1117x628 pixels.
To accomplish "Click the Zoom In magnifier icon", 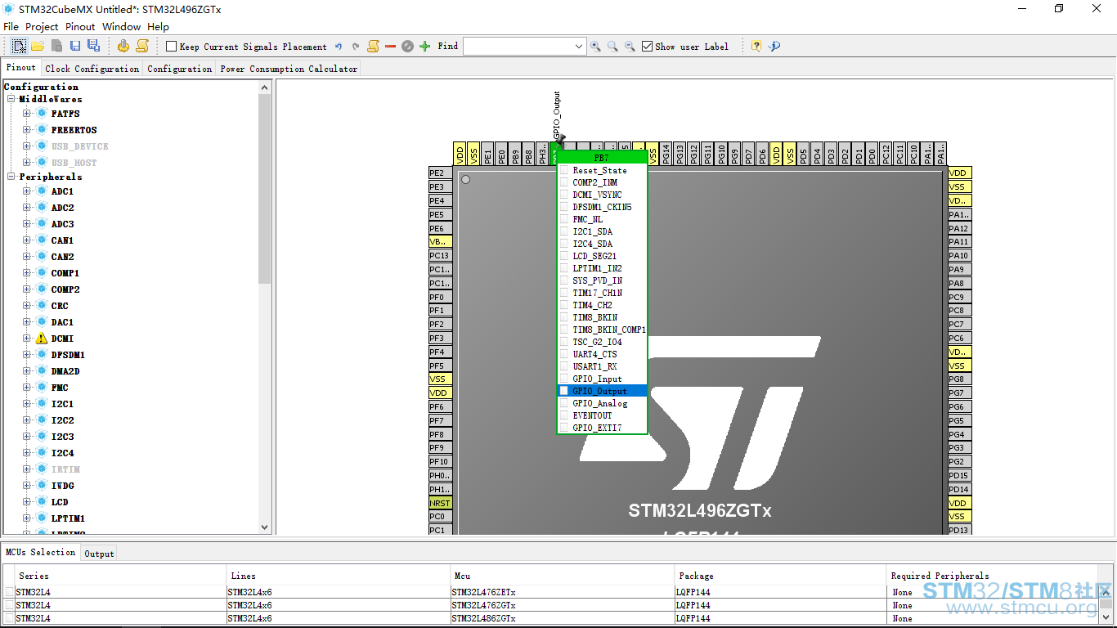I will (595, 47).
